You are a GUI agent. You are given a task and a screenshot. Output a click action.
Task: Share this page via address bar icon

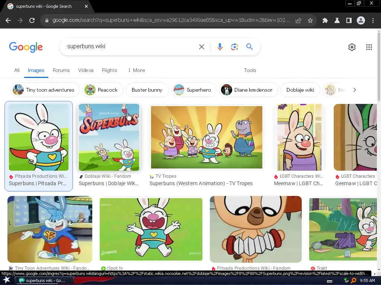[298, 21]
